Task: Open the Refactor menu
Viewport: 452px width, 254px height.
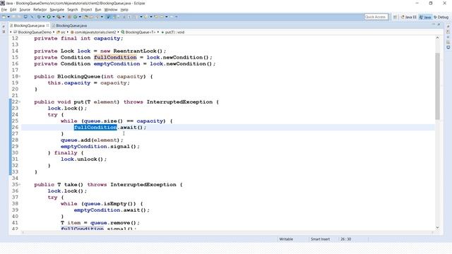Action: point(40,9)
